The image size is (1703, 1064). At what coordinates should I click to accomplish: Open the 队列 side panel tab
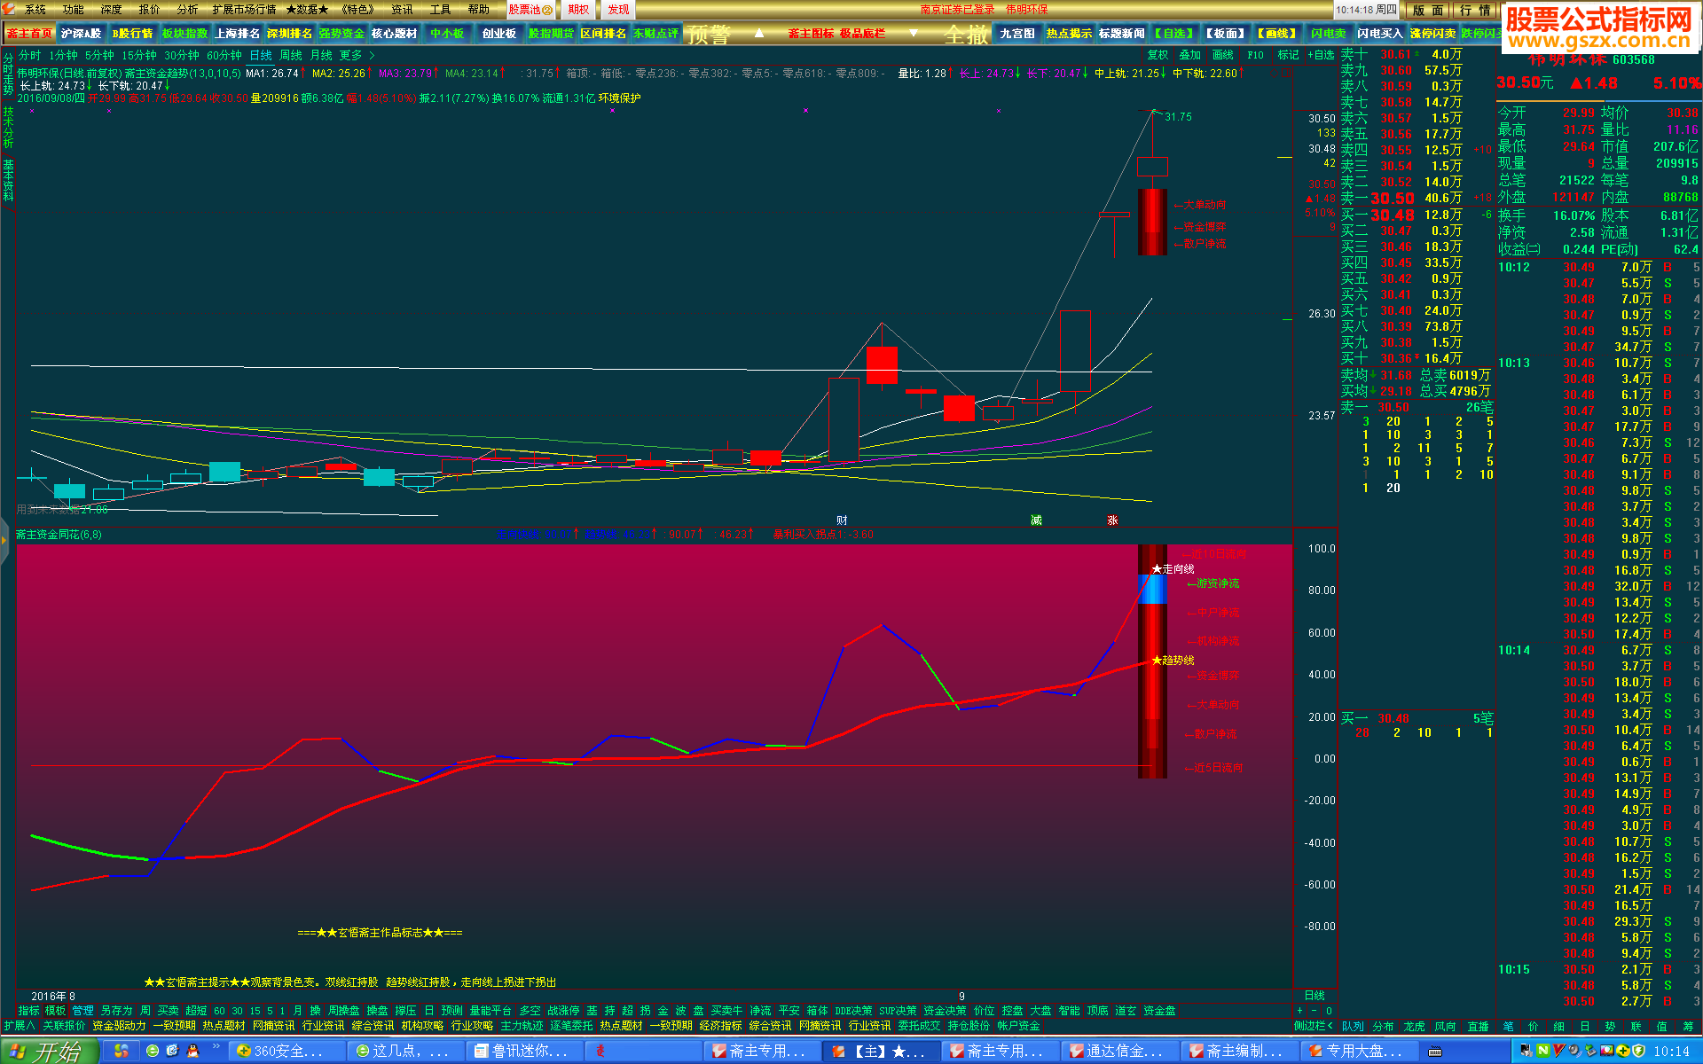(x=1353, y=1027)
